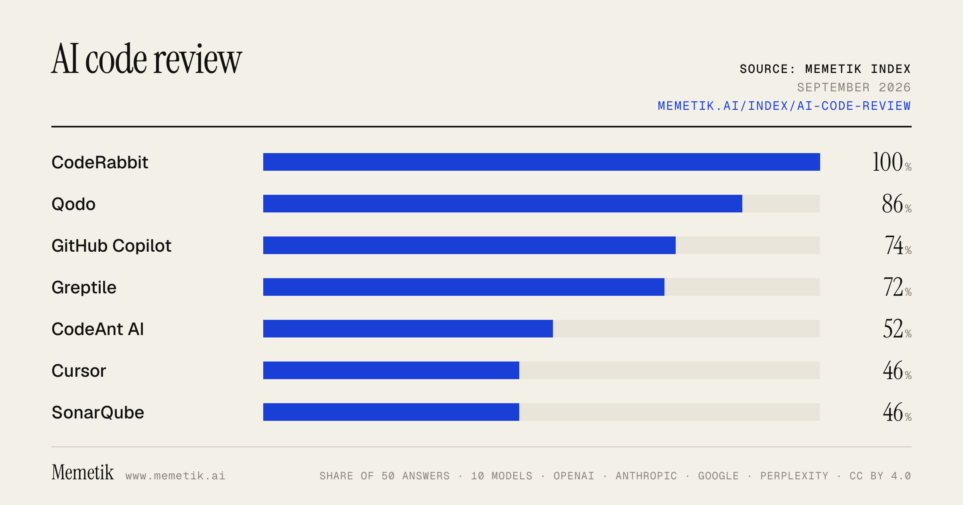This screenshot has height=505, width=963.
Task: Click the Cursor share bar
Action: [542, 370]
